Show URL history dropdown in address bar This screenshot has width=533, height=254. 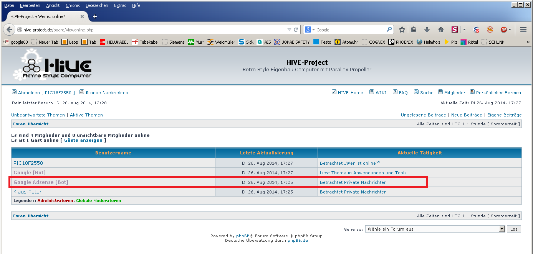click(289, 29)
